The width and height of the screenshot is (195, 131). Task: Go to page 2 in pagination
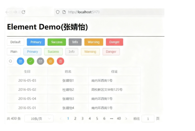[x=75, y=119]
